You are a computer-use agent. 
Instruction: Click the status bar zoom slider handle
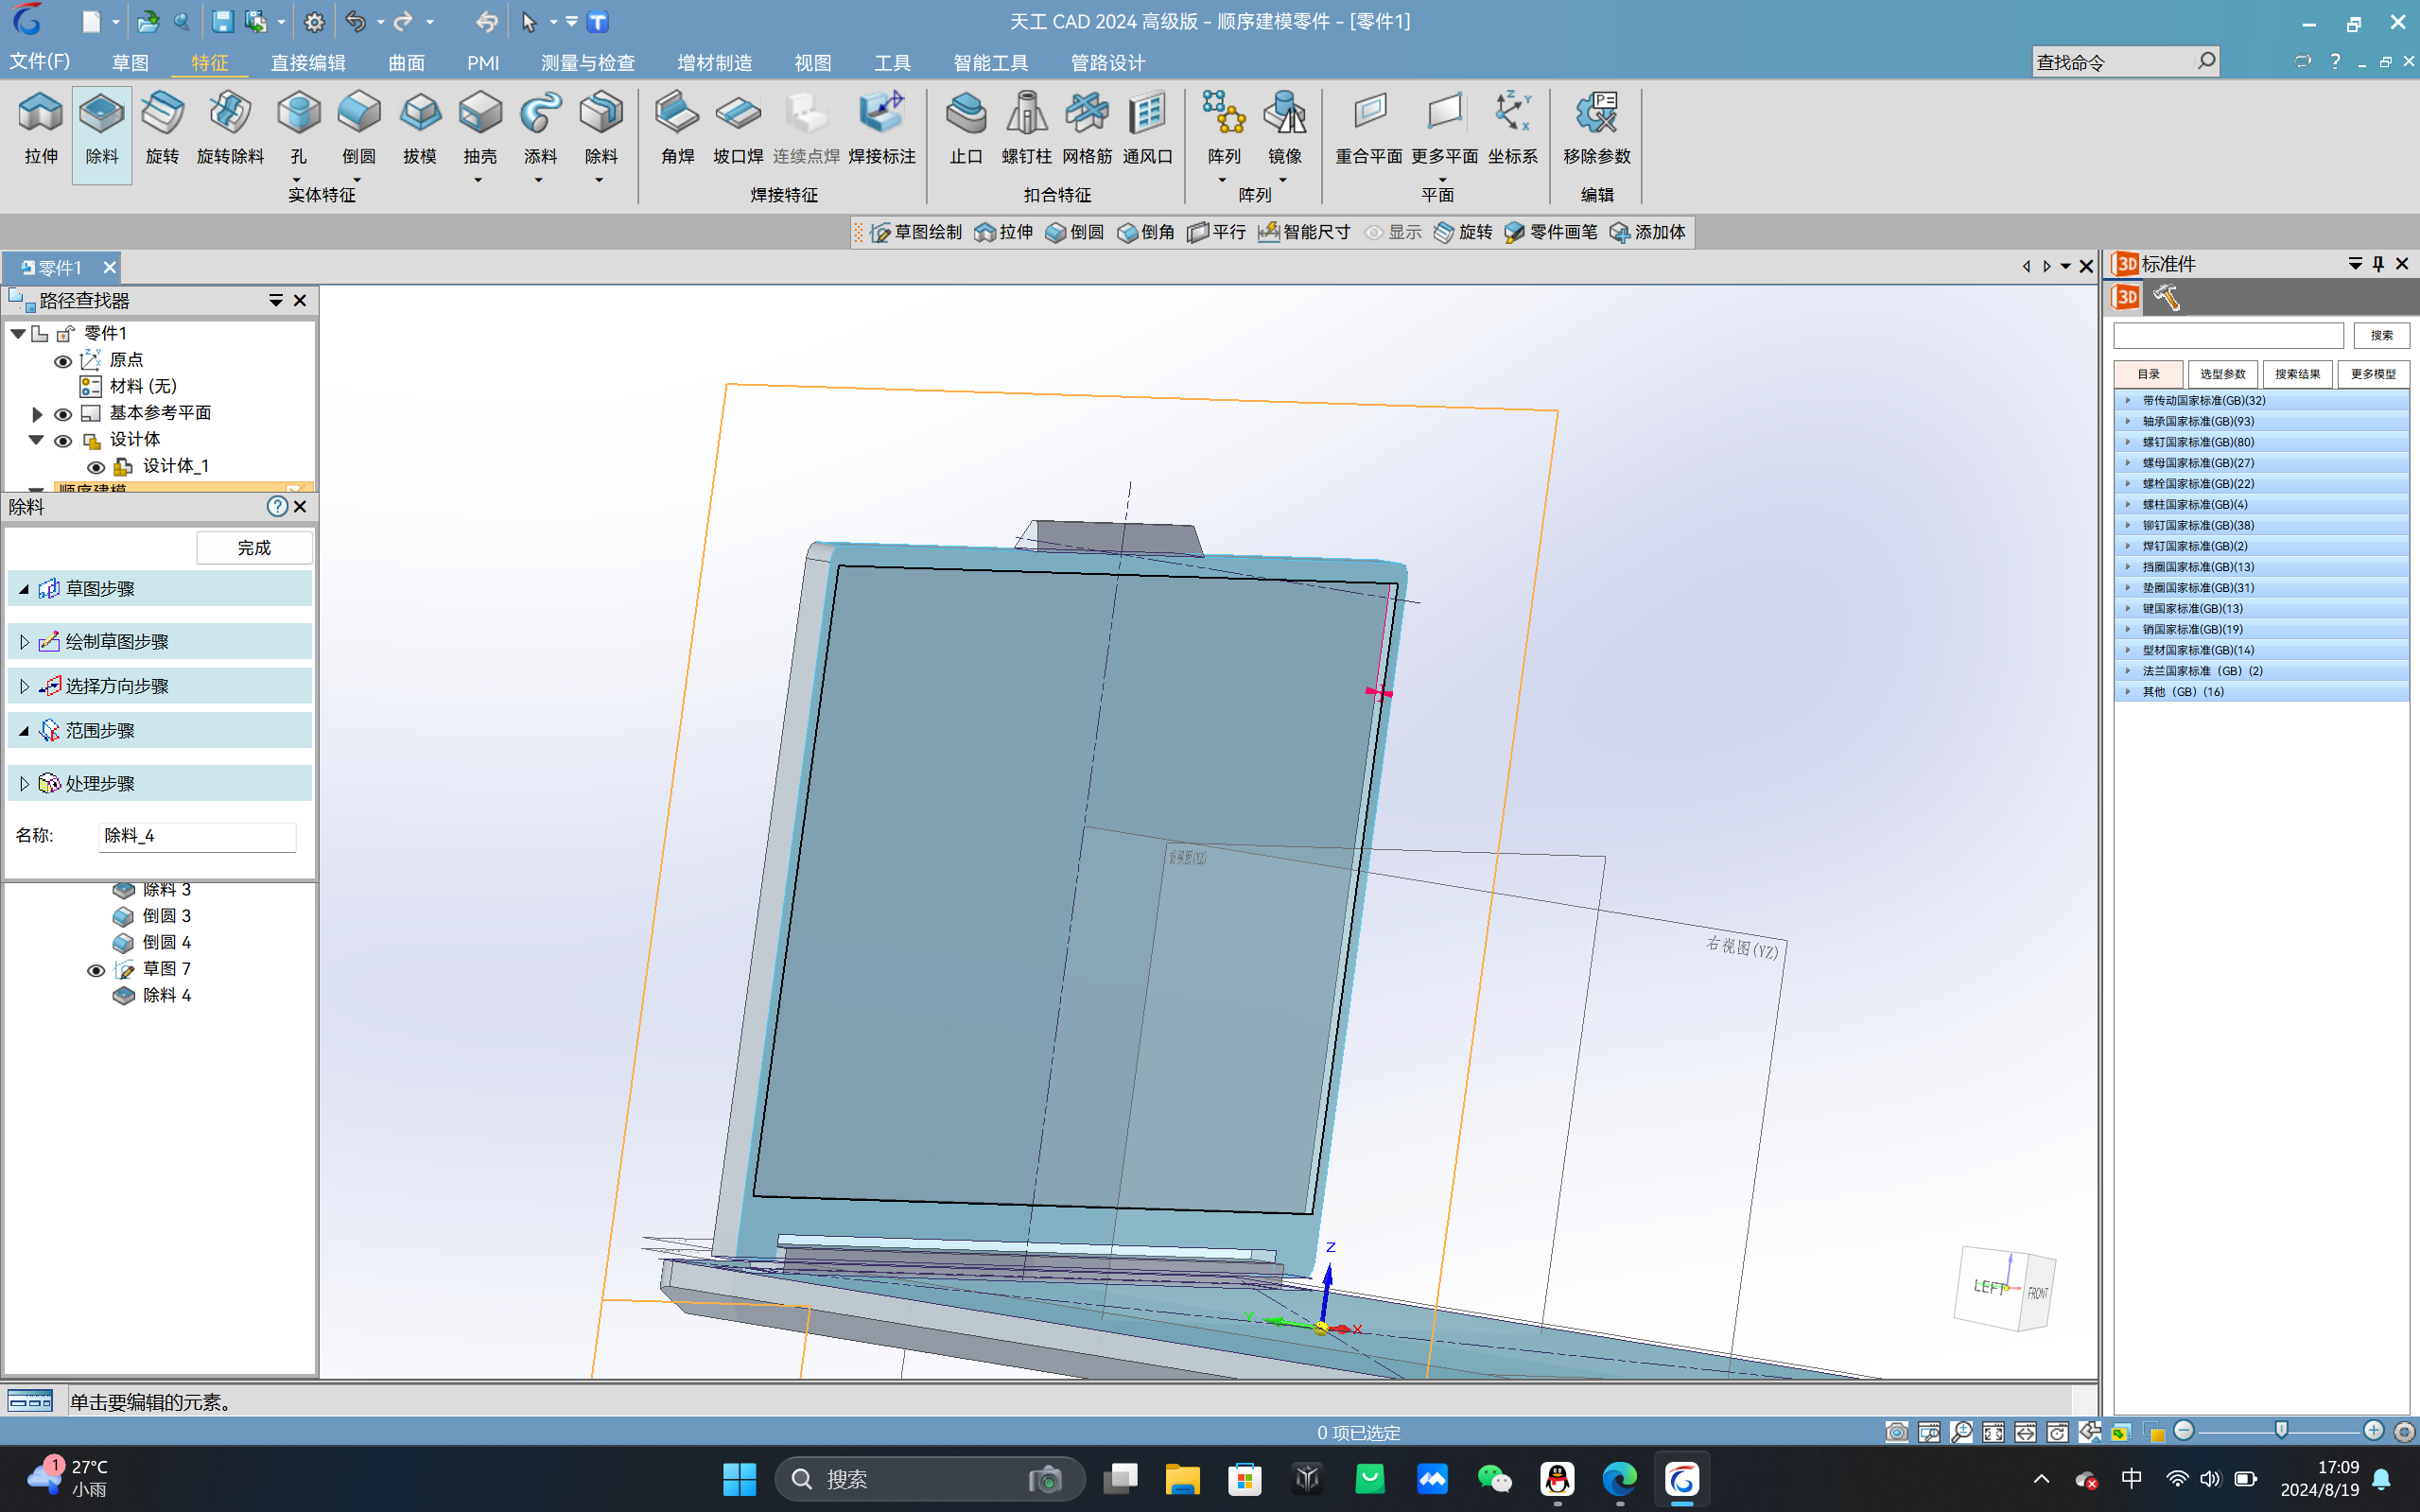(x=2281, y=1431)
